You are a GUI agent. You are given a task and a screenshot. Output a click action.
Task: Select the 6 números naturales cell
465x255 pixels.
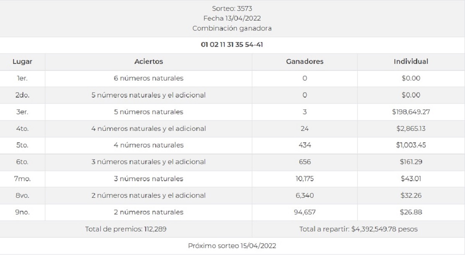[148, 78]
